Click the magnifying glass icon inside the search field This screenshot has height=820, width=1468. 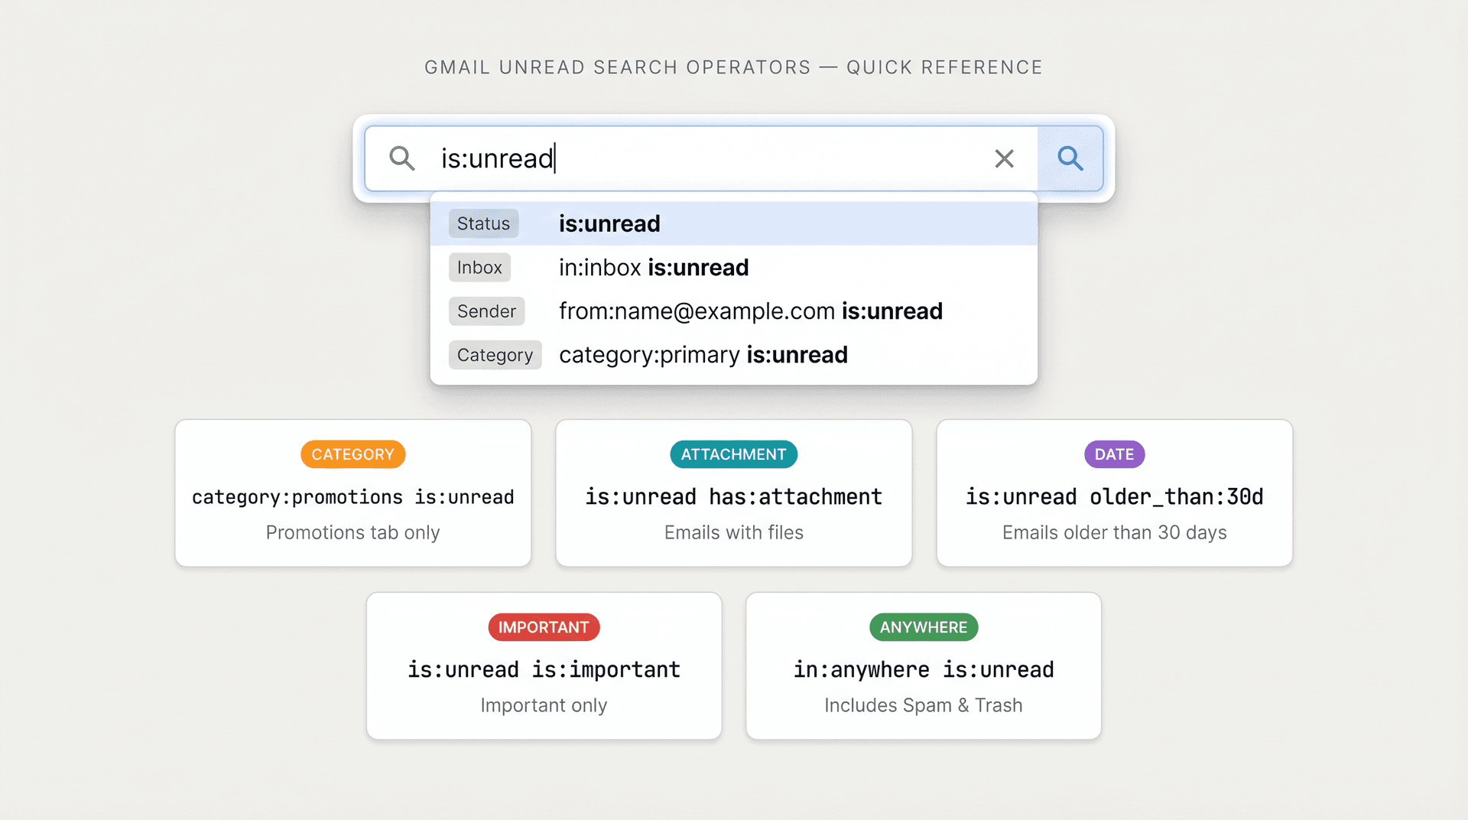pos(403,158)
